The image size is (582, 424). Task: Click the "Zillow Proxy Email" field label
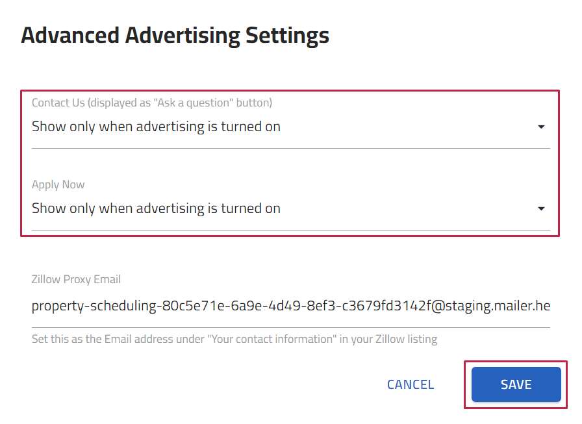pyautogui.click(x=76, y=280)
